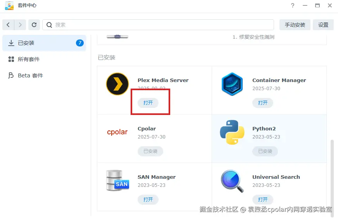Click Python2's 已安装 status button
The image size is (338, 219).
(265, 151)
